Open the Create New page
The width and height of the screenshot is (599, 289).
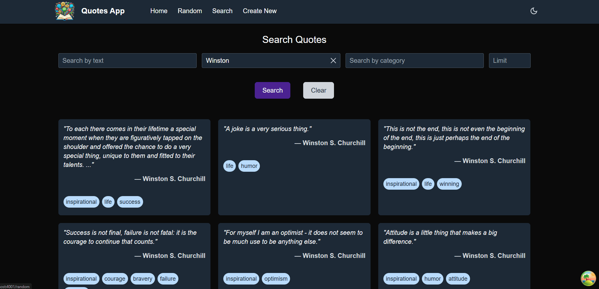[260, 11]
